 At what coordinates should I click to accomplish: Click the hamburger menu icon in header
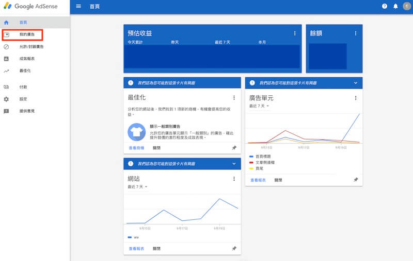point(78,6)
